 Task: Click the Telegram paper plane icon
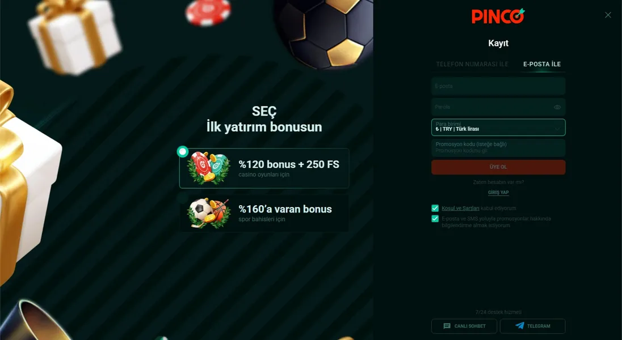pyautogui.click(x=520, y=326)
